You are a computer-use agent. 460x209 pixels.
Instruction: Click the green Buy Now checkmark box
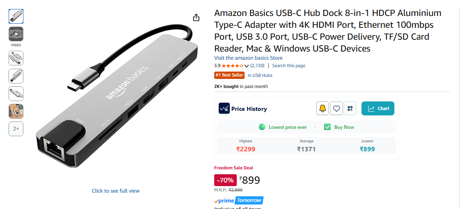pos(327,127)
